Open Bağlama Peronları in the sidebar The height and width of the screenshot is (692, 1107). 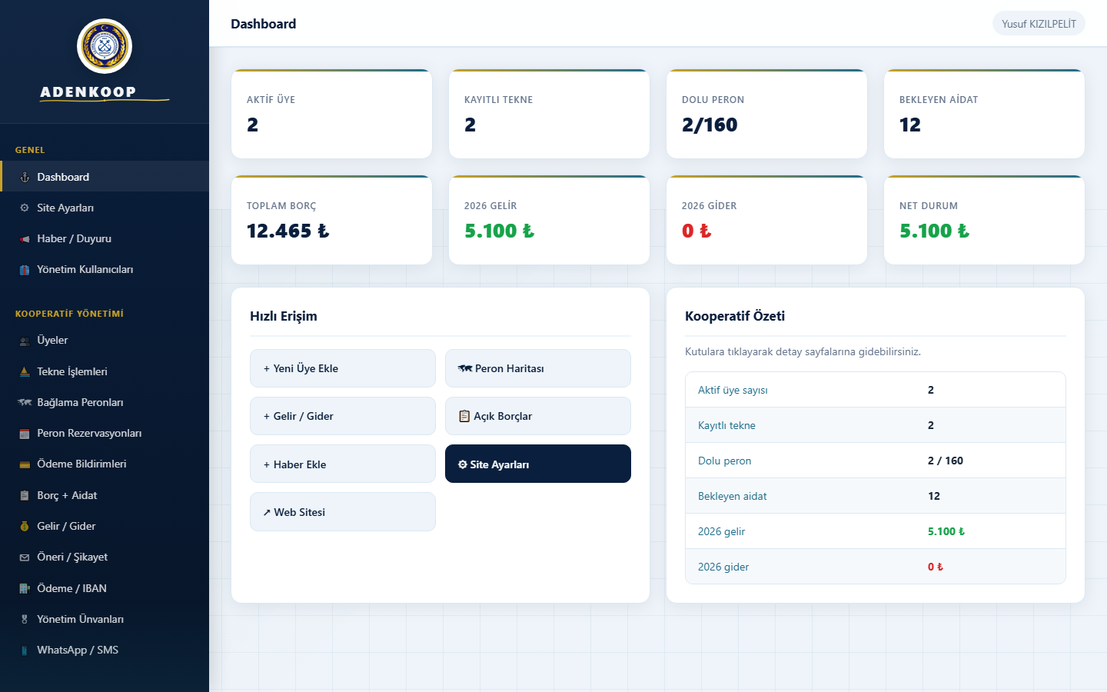click(x=105, y=402)
